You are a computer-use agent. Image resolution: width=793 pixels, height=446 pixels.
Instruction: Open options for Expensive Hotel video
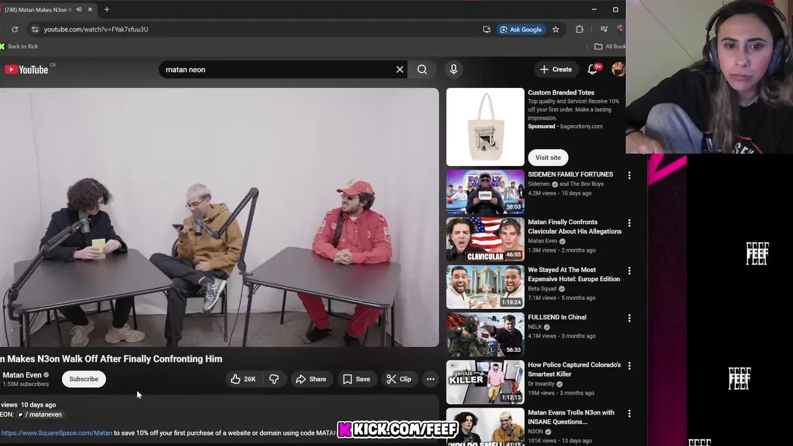click(629, 271)
